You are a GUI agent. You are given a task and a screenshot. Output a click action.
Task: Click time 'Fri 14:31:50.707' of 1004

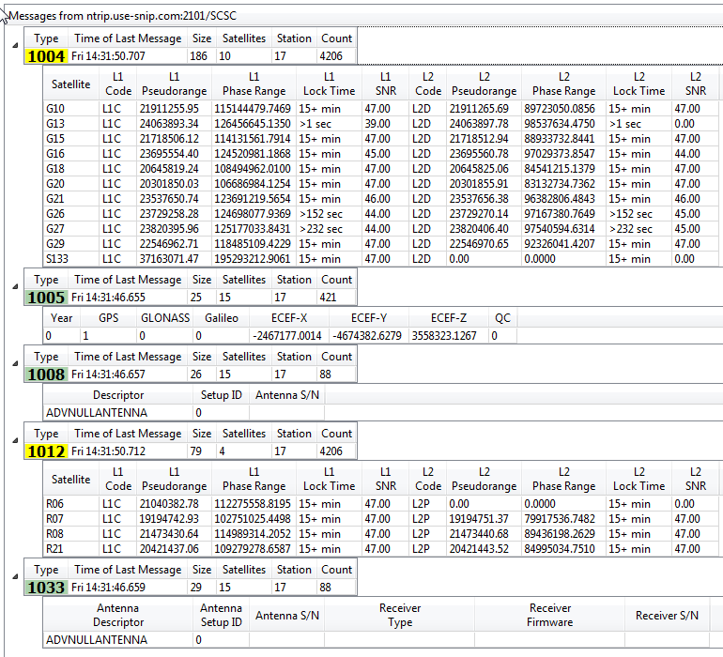108,56
